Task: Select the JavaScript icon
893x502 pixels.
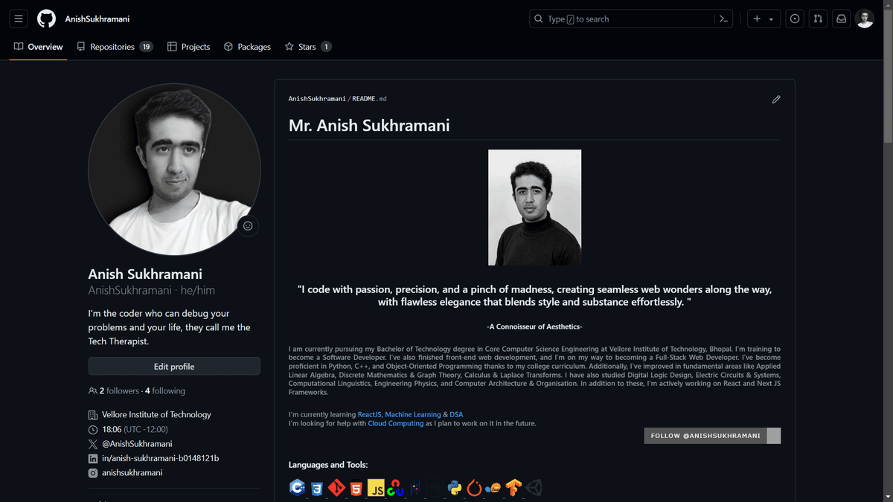Action: pos(377,488)
